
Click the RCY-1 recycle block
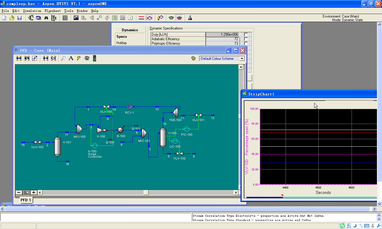[x=130, y=106]
